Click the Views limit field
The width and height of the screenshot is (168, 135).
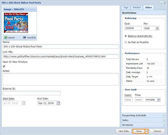pos(128,99)
